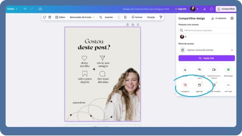Select the Baixar download icon

[185, 70]
